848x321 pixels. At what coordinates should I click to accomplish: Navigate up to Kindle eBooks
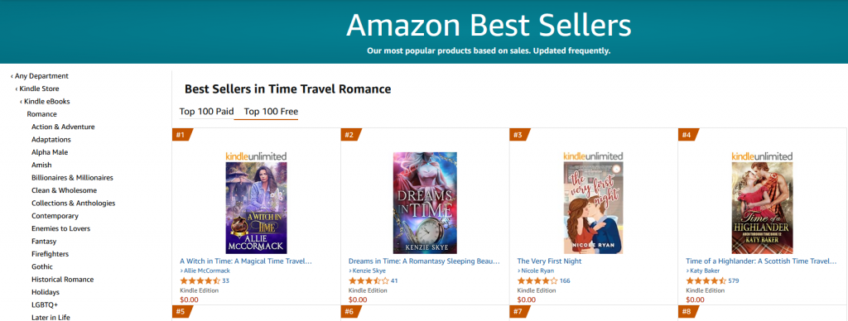coord(45,102)
